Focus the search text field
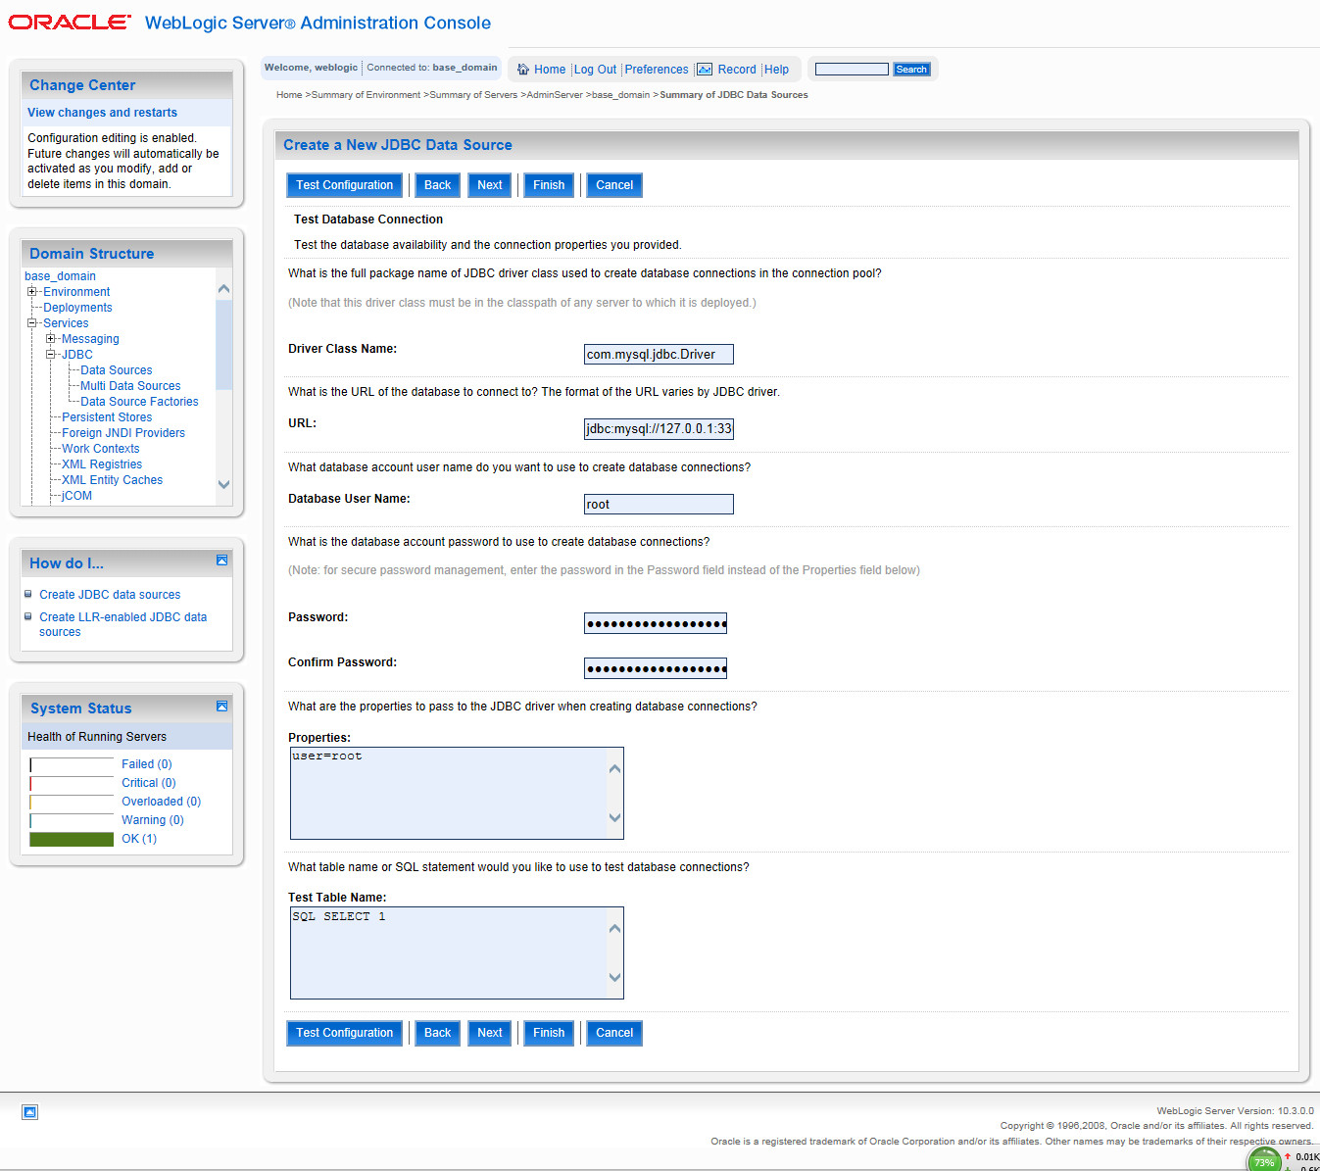The image size is (1320, 1171). 852,70
